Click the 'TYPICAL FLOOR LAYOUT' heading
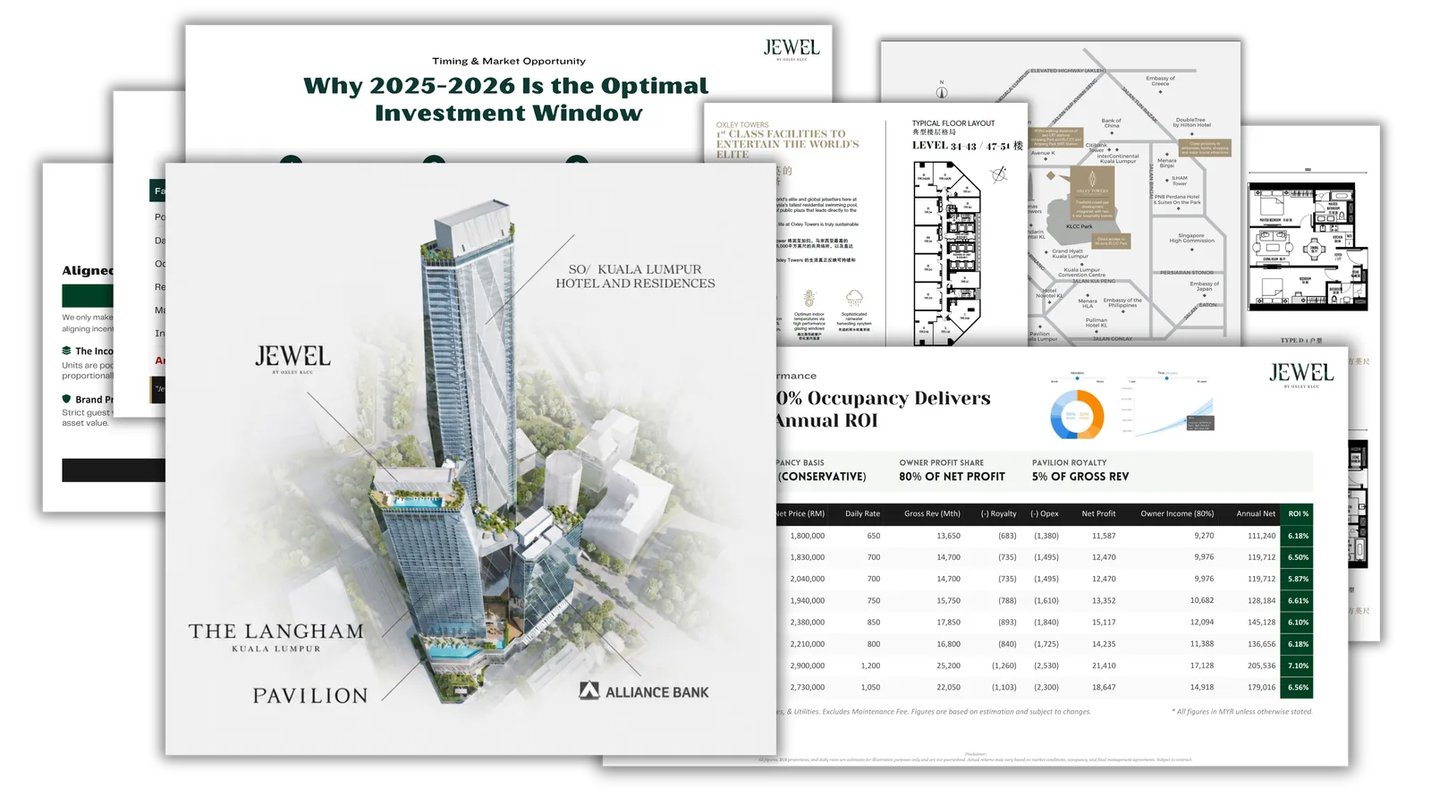 pos(953,123)
